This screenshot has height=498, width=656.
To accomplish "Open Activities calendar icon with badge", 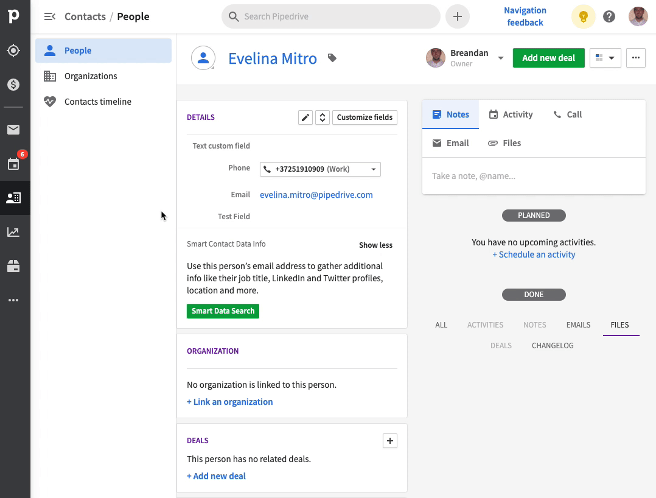I will click(x=13, y=164).
